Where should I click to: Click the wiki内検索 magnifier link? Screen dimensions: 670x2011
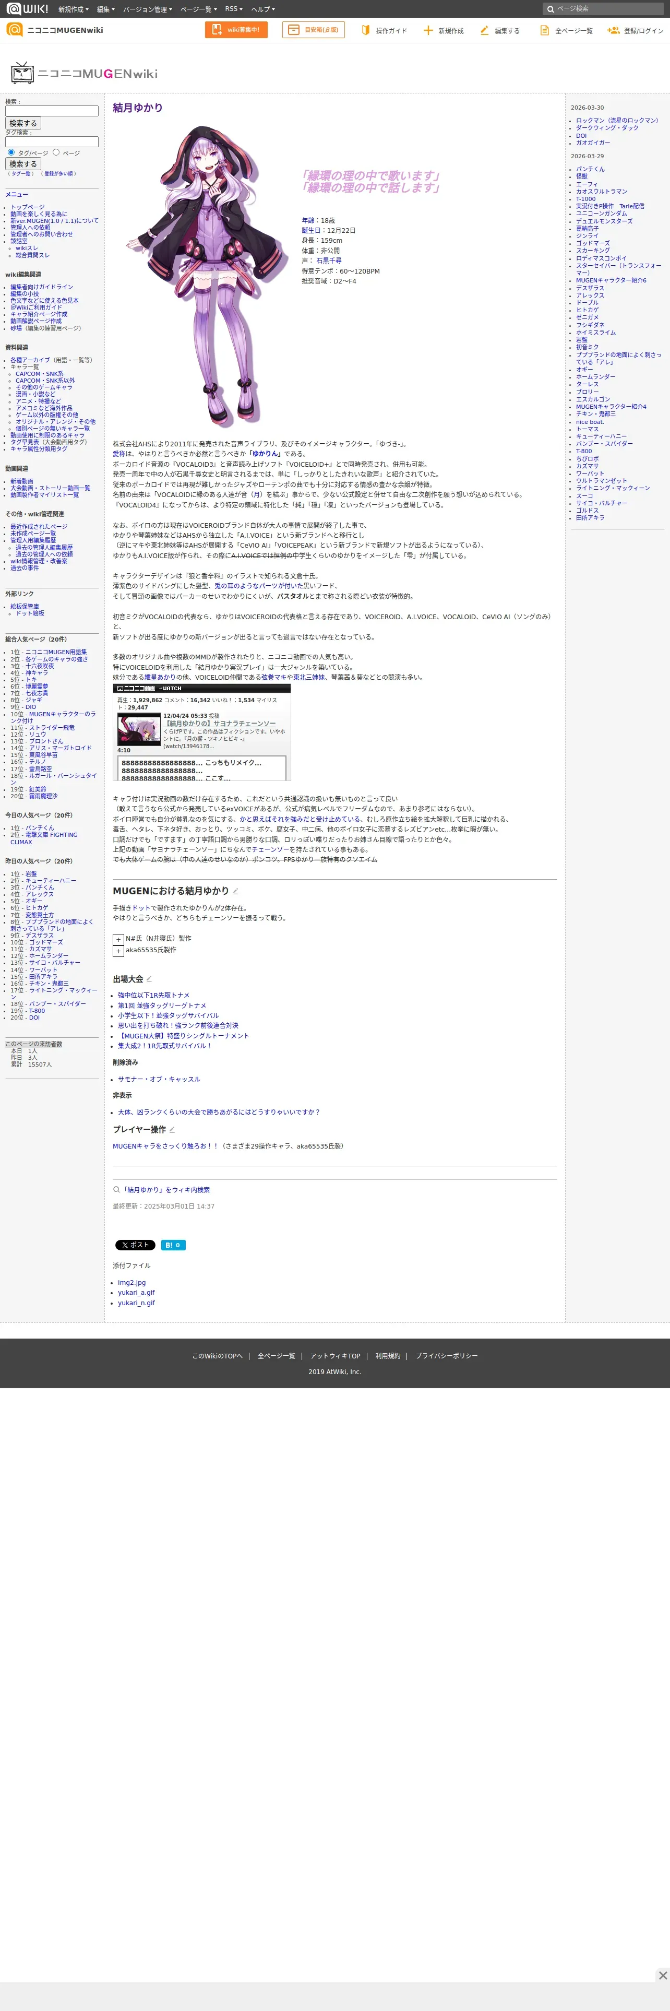coord(161,1190)
